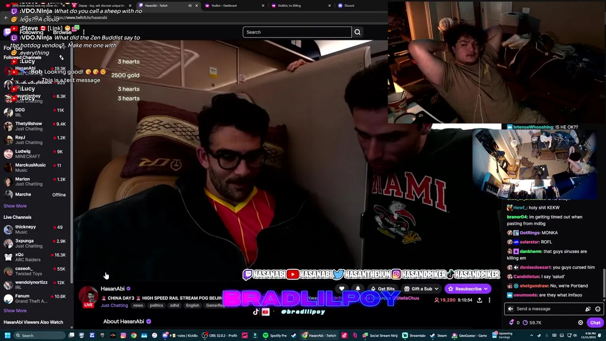Open the Resubscribe dropdown button
The height and width of the screenshot is (341, 606).
pyautogui.click(x=468, y=289)
